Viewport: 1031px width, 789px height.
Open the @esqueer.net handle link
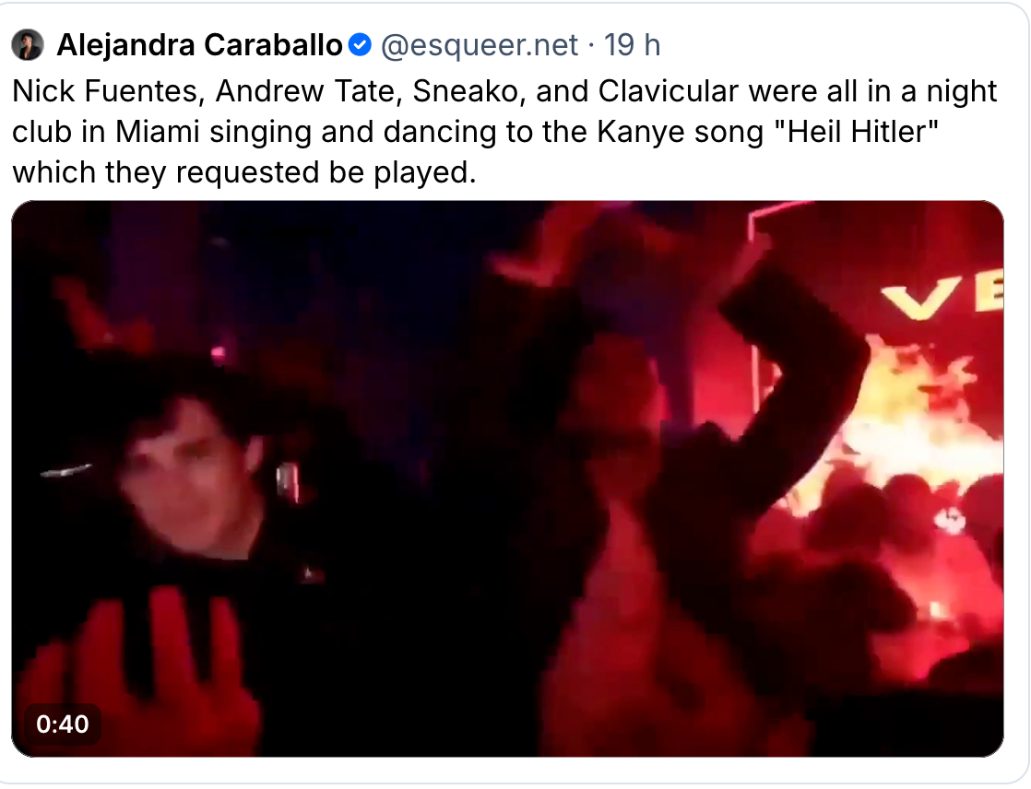(480, 44)
